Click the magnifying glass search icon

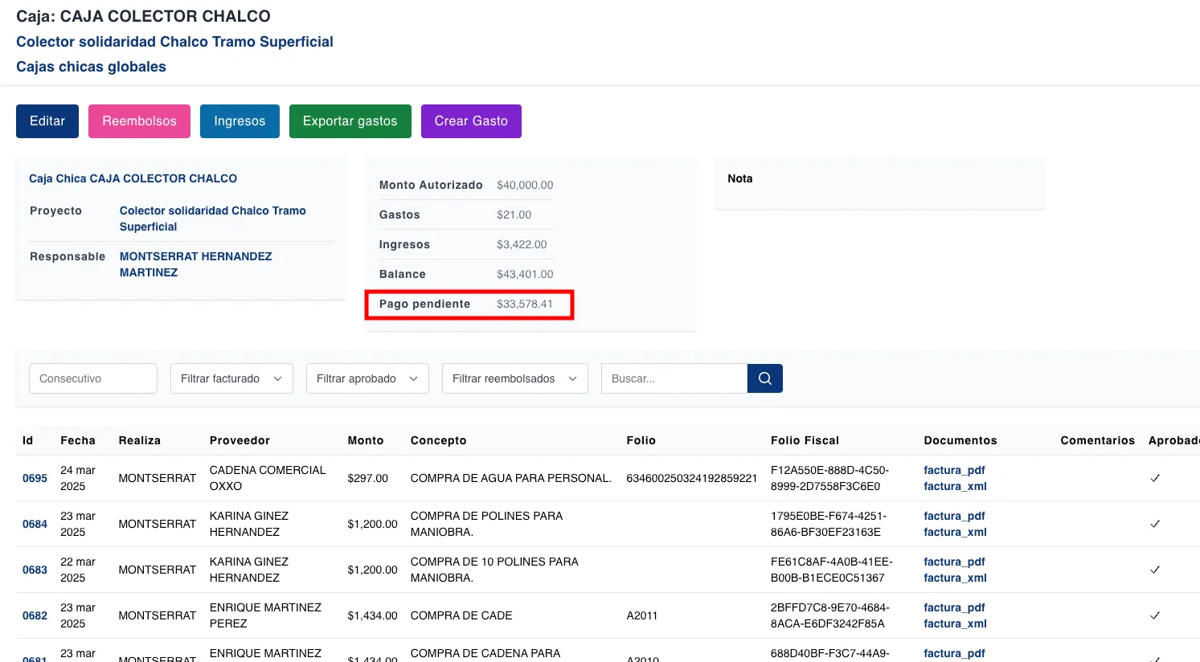pos(764,378)
